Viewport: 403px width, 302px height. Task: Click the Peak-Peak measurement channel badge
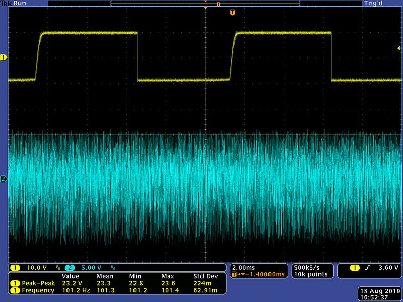coord(16,283)
